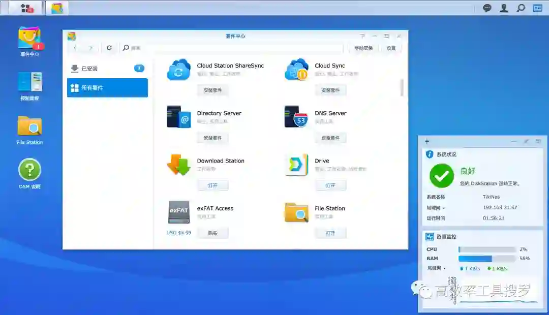Click the Drive package icon

(x=296, y=165)
